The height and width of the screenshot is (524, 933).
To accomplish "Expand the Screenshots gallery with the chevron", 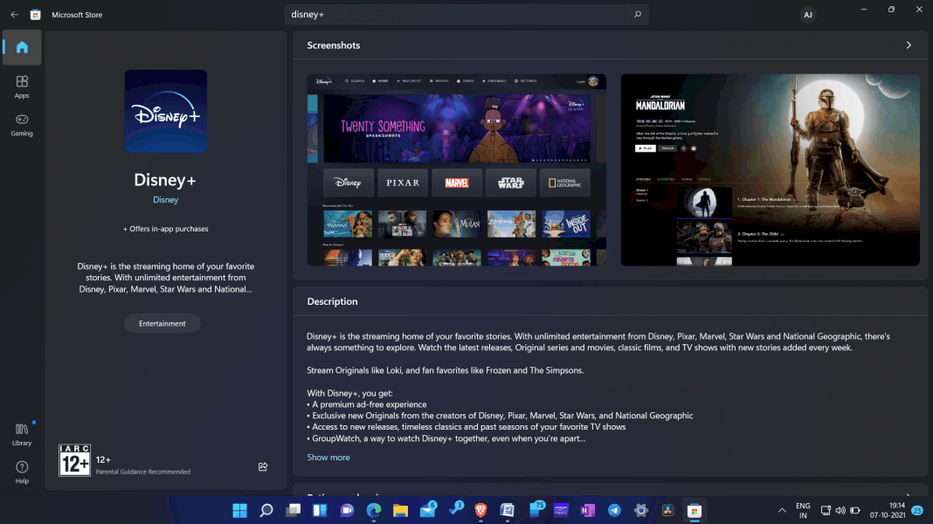I will click(x=909, y=45).
